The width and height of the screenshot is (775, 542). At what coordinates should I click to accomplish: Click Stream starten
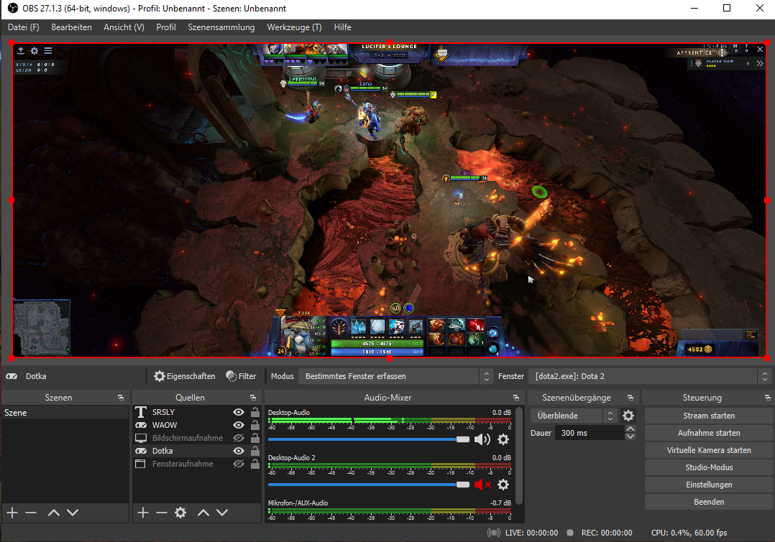(x=709, y=416)
